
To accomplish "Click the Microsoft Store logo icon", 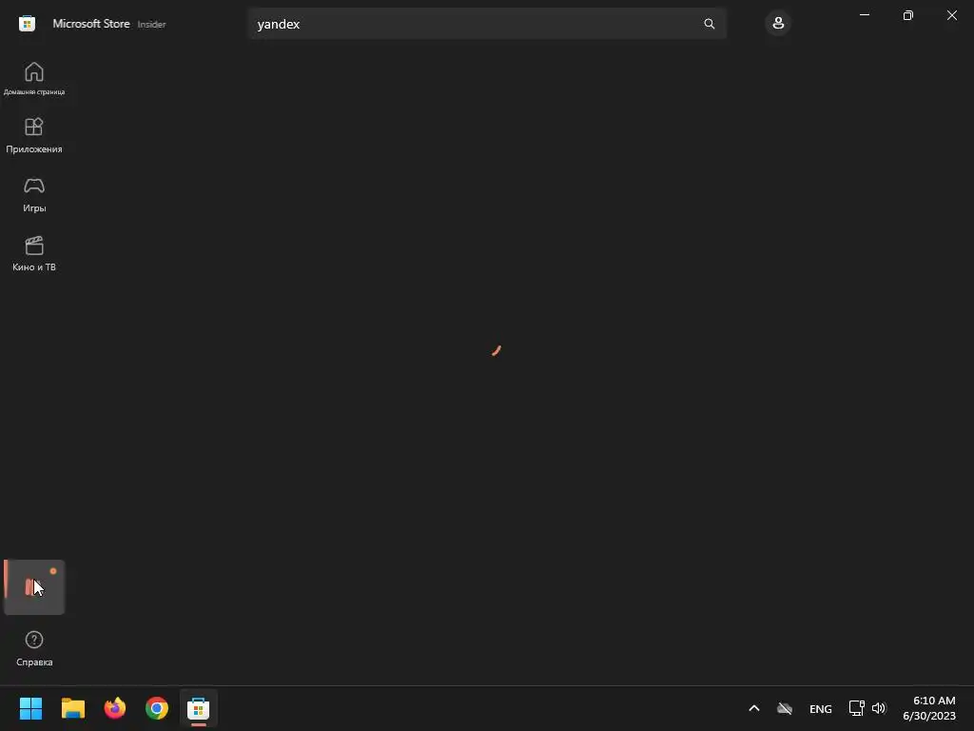I will coord(27,24).
